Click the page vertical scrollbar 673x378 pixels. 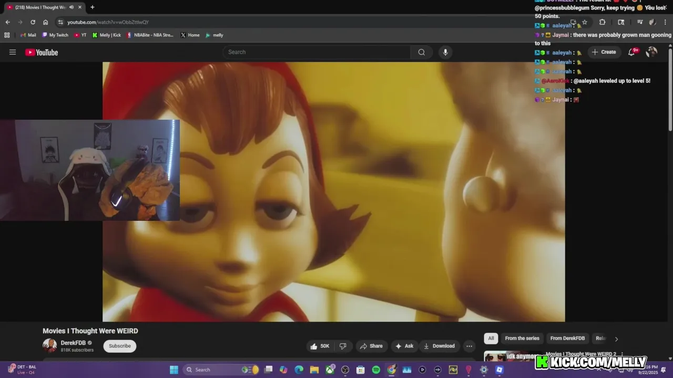click(670, 89)
